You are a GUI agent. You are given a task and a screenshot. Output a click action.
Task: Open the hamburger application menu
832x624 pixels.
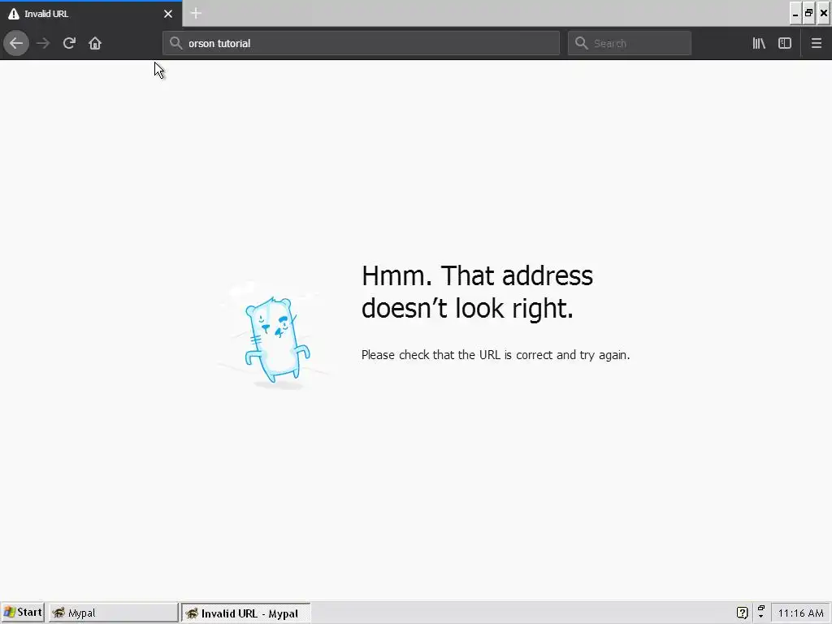[x=816, y=43]
